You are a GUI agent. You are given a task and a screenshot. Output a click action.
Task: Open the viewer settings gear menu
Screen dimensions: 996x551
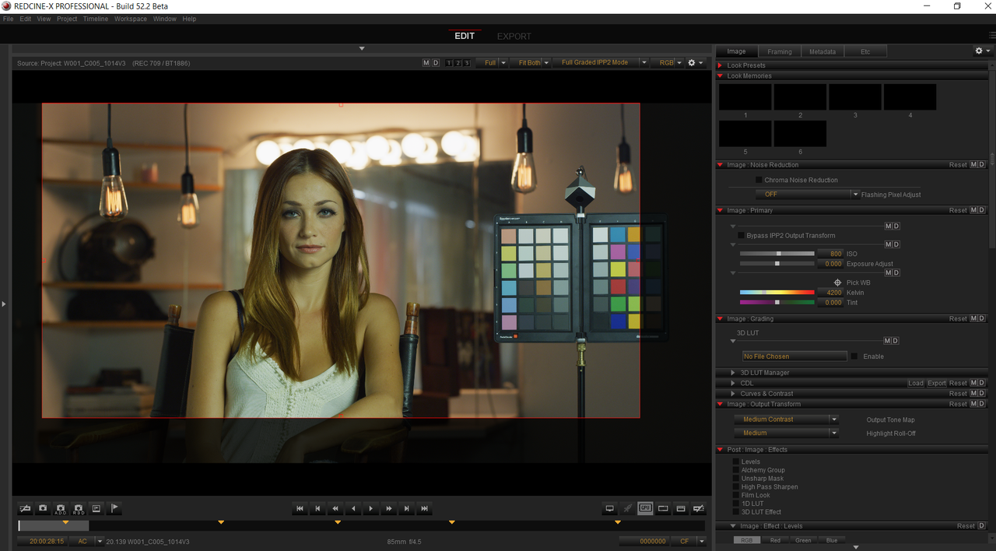(x=691, y=63)
